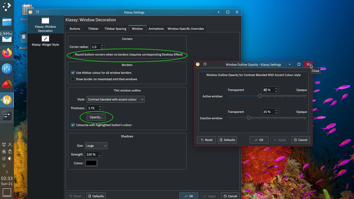
Task: Open the thin window outline Style dropdown
Action: pos(115,99)
